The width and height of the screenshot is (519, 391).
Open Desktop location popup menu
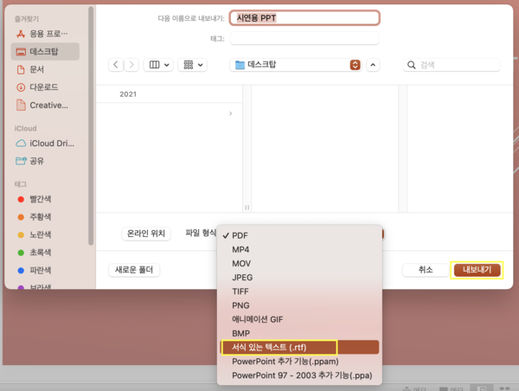[296, 65]
